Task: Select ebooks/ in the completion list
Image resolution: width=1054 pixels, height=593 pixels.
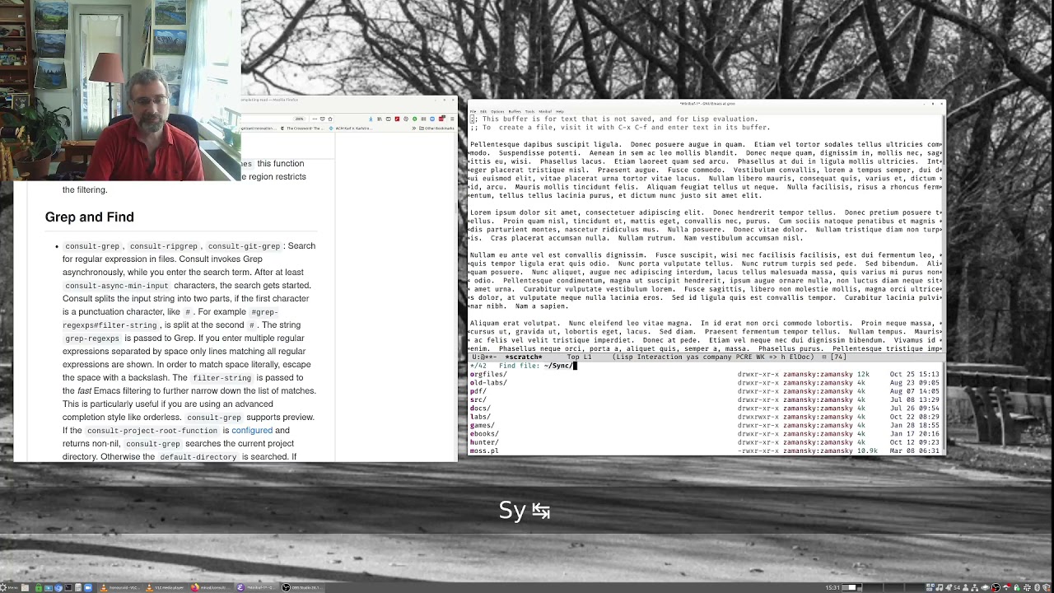Action: click(705, 433)
